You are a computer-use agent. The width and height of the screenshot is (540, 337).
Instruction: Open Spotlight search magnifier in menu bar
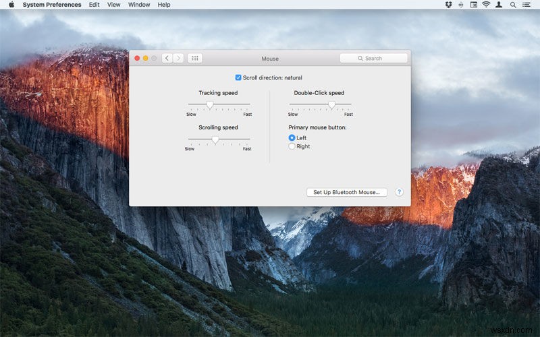[513, 5]
